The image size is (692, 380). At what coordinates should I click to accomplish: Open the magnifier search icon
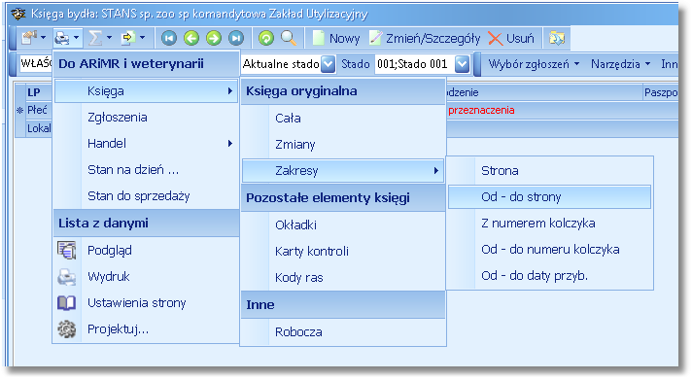289,38
